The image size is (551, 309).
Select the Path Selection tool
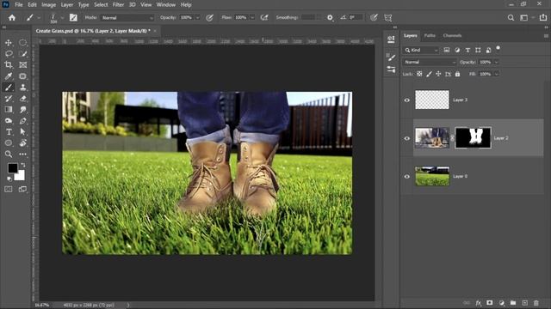(x=23, y=131)
